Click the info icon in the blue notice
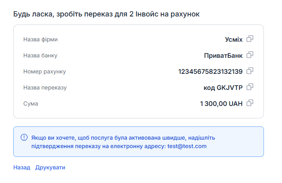This screenshot has width=282, height=183. point(24,138)
